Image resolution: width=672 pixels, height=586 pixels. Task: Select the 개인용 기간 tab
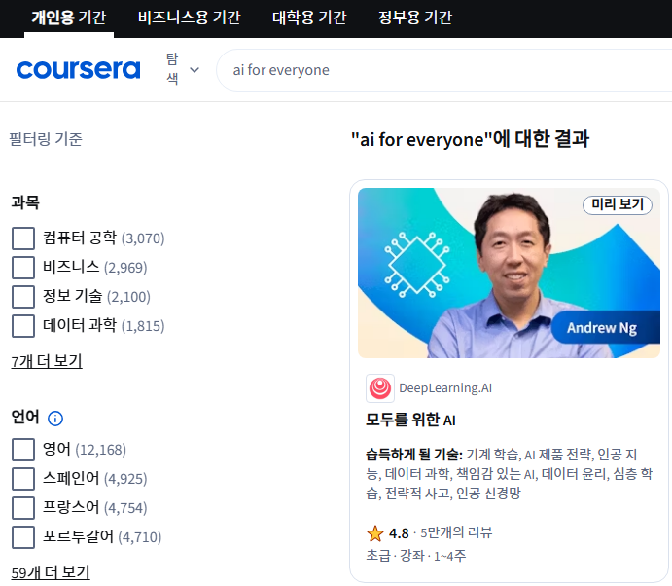tap(69, 18)
